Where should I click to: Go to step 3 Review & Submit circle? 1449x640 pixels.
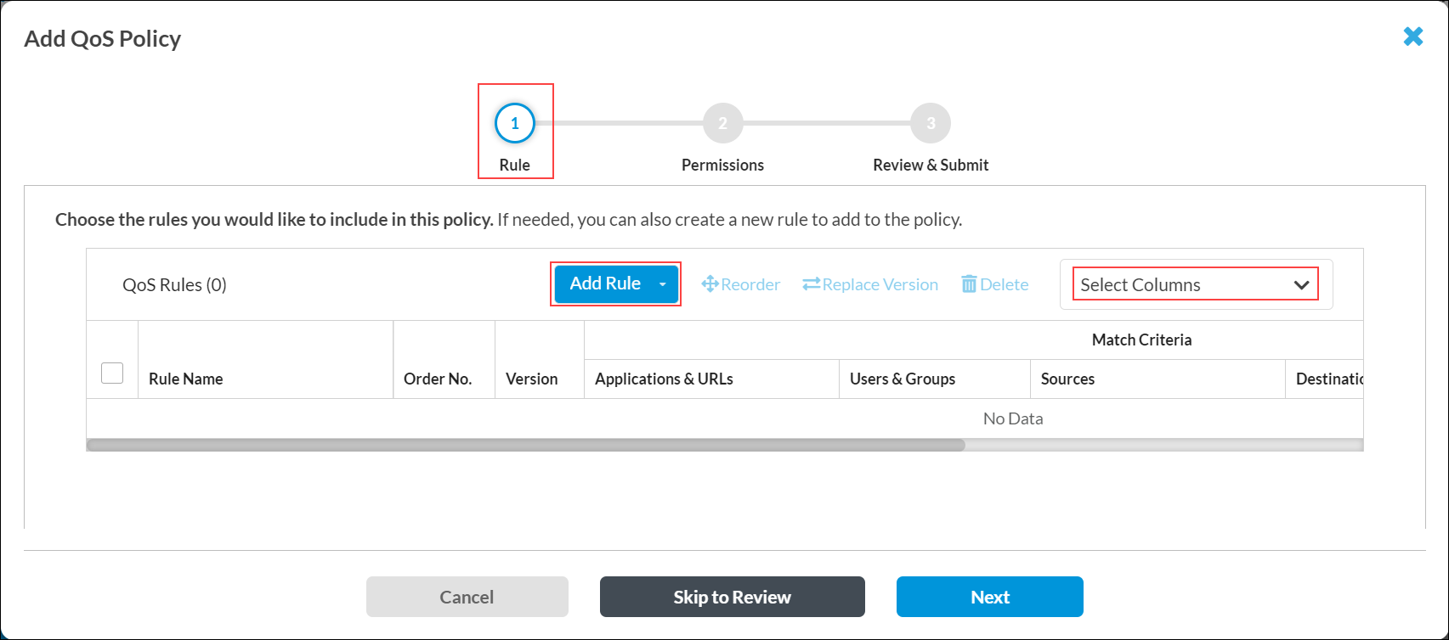(930, 124)
